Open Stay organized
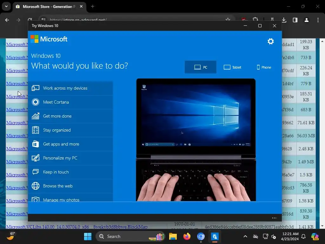Viewport: 325px width, 244px height. (70, 130)
